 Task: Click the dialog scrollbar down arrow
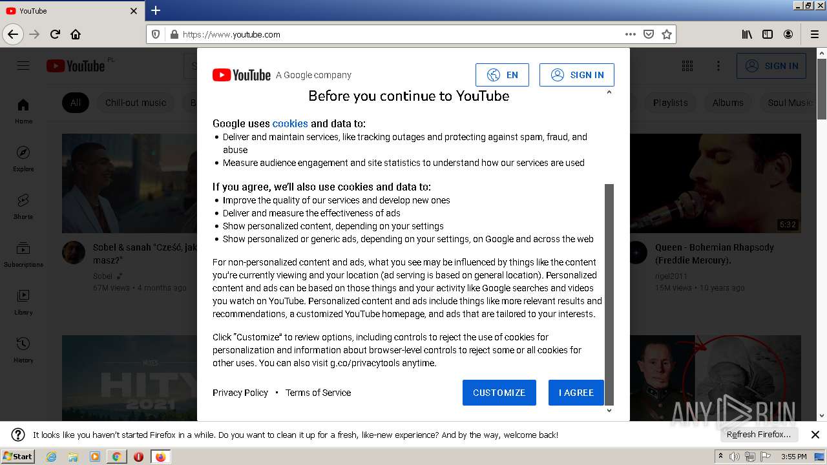point(609,410)
